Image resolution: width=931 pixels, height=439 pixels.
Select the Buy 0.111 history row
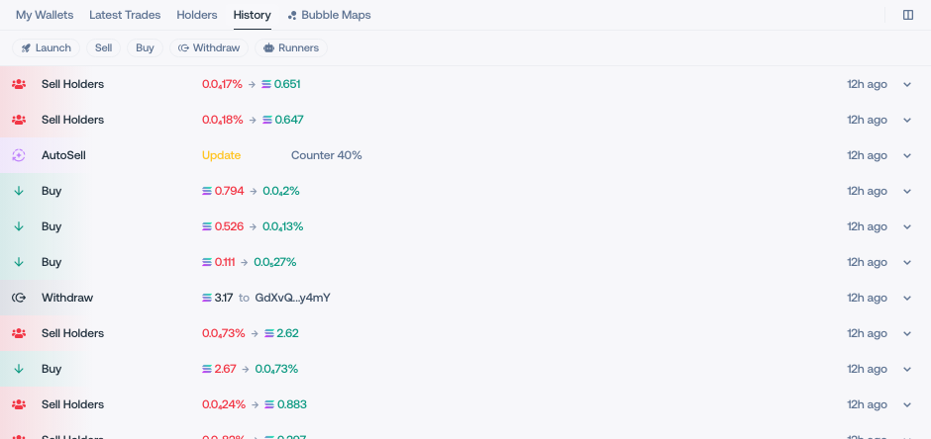coord(465,262)
